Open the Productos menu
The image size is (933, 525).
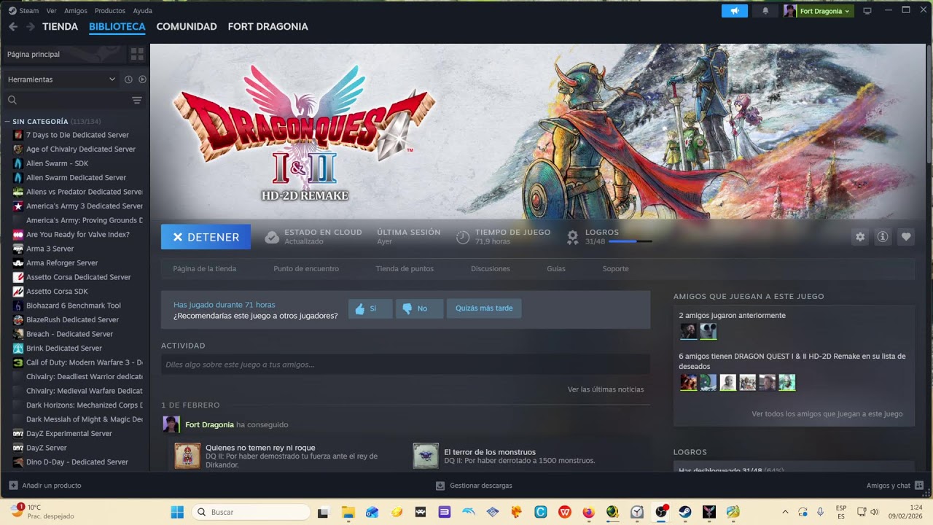(x=110, y=11)
